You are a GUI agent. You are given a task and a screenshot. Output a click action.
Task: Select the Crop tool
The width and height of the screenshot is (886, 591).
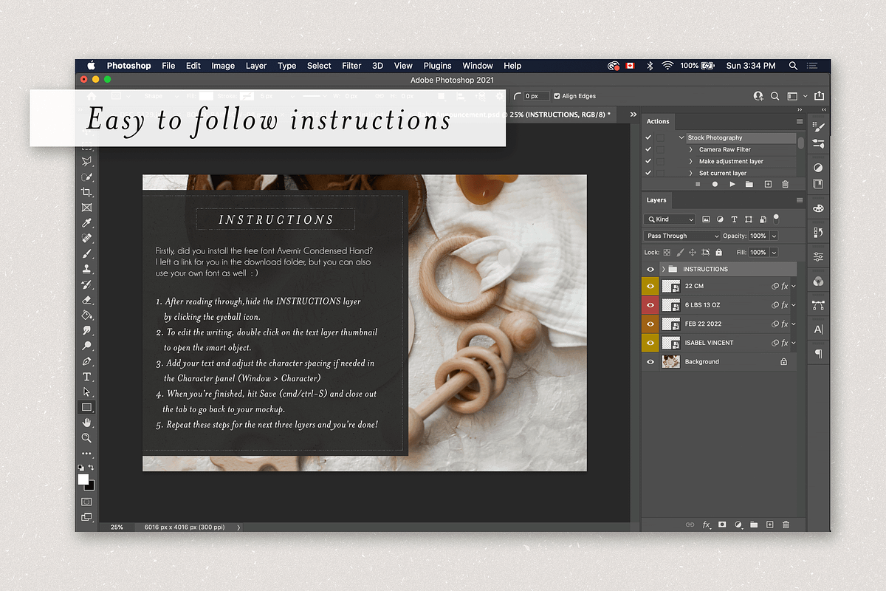pyautogui.click(x=86, y=192)
